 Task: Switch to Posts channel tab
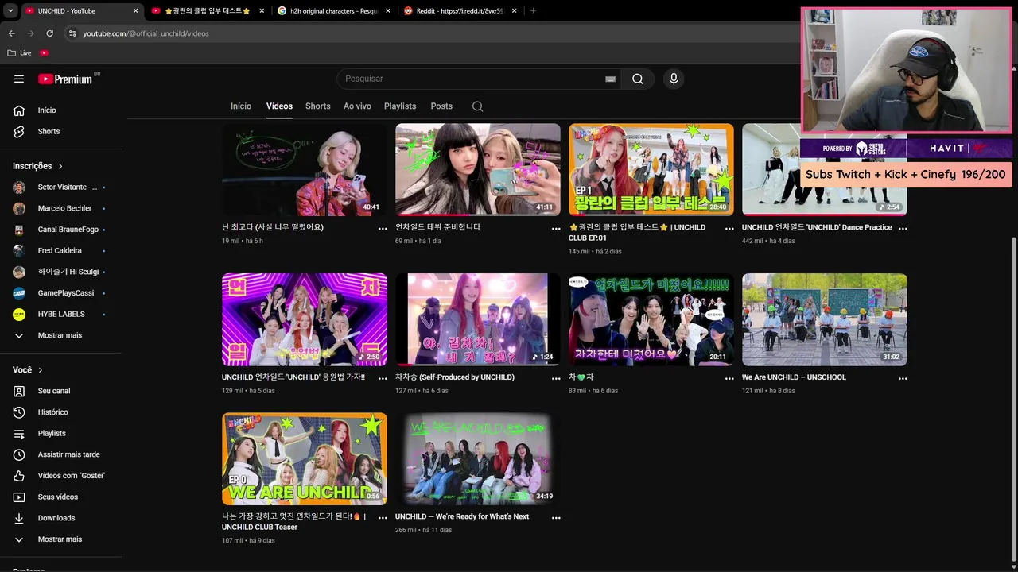(441, 106)
